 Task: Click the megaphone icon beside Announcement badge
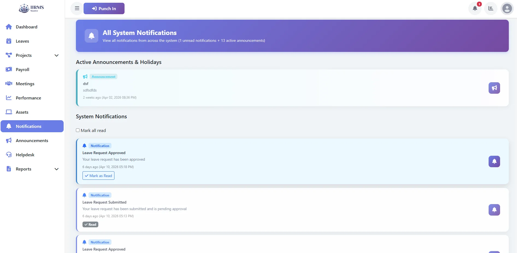tap(85, 77)
